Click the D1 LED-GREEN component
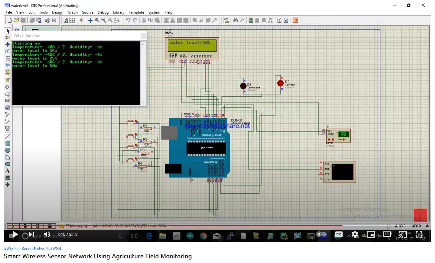435x263 pixels. pyautogui.click(x=243, y=86)
